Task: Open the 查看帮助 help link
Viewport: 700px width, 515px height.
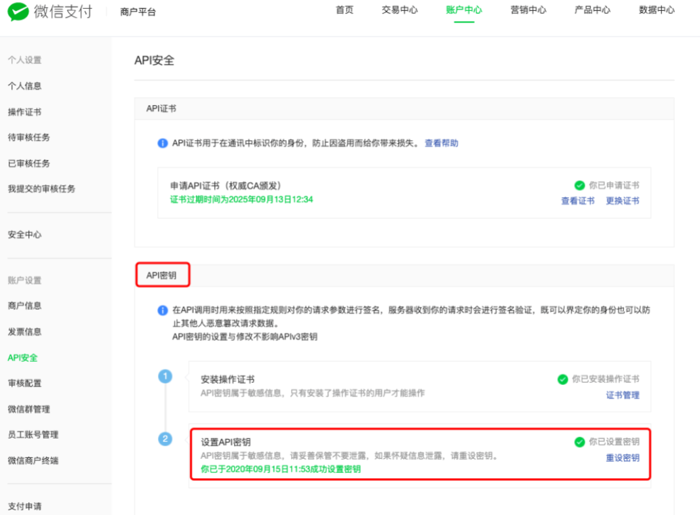Action: (x=441, y=143)
